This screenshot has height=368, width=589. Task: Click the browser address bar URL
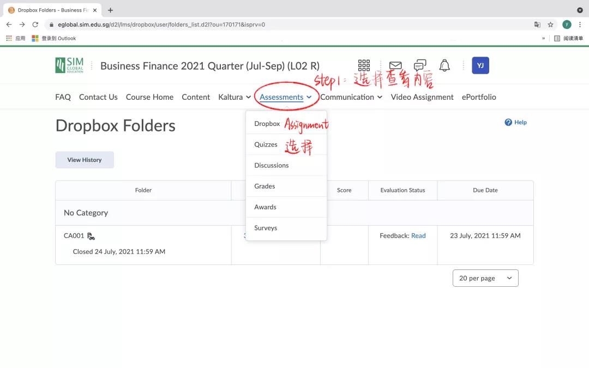(164, 25)
